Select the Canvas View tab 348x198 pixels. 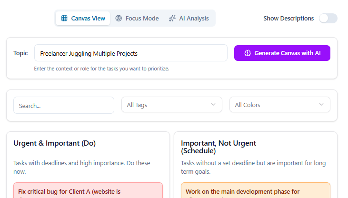pyautogui.click(x=83, y=19)
